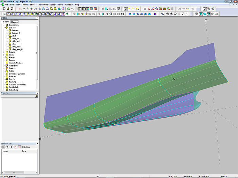
Task: Expand the skeg surface entry
Action: [7, 44]
